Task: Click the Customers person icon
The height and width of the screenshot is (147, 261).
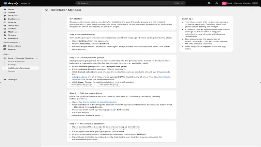Action: 5,19
